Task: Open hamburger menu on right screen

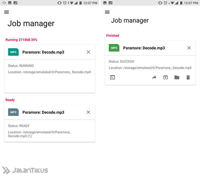Action: [107, 12]
